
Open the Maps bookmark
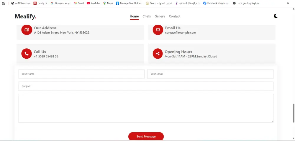[x=108, y=3]
